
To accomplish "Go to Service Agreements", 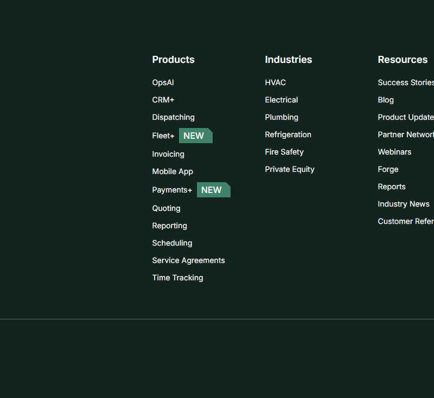I will (188, 260).
